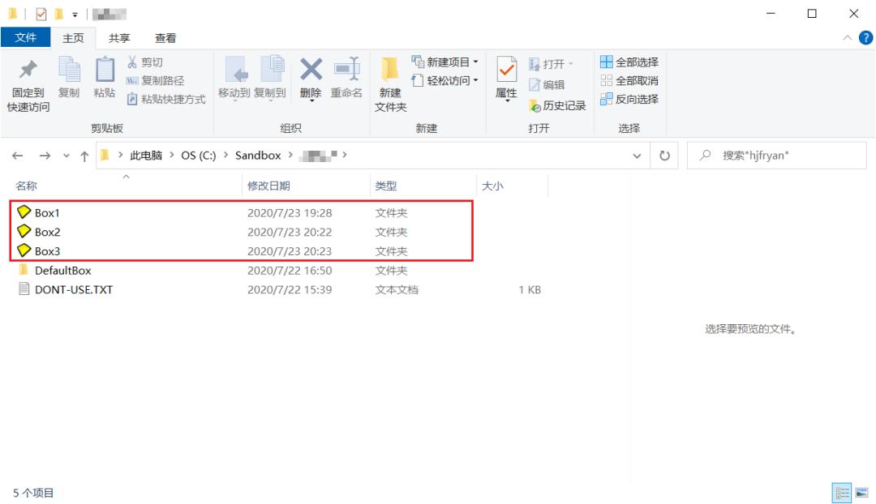Click Box1 yellow sandbox folder icon
Image resolution: width=876 pixels, height=504 pixels.
[x=24, y=212]
